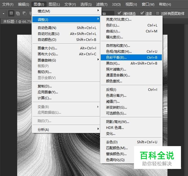Switch to 未标题-1 document tab

pyautogui.click(x=16, y=21)
